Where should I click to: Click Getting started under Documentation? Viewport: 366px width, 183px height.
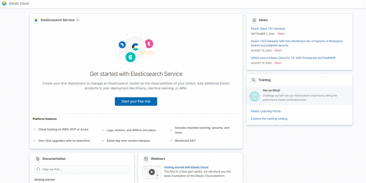[x=44, y=180]
